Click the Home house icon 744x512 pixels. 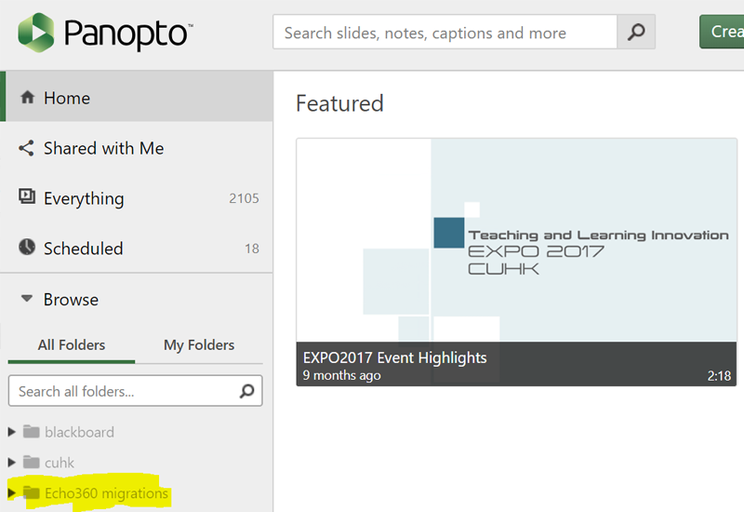(x=27, y=97)
